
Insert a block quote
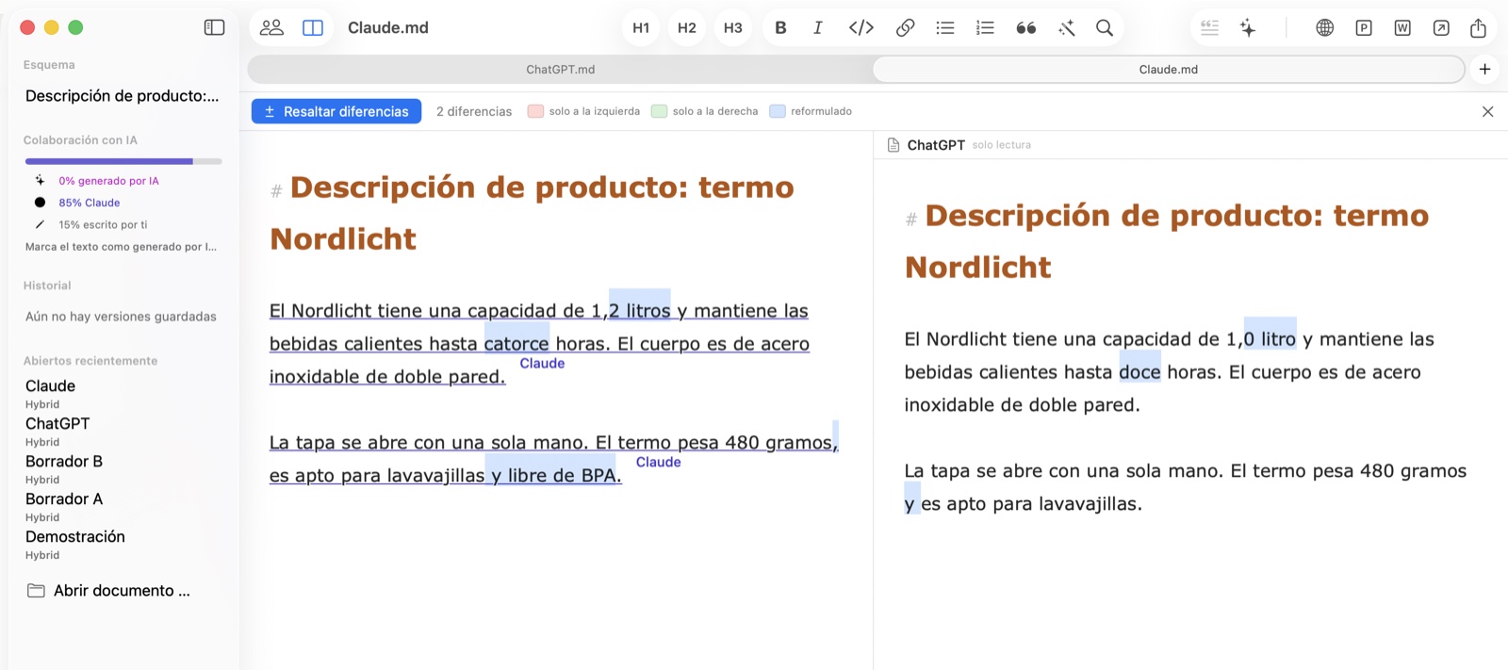[1026, 27]
